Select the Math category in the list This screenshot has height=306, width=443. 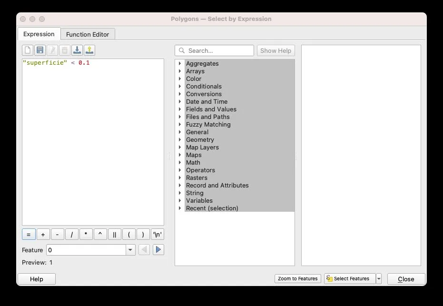pos(193,163)
